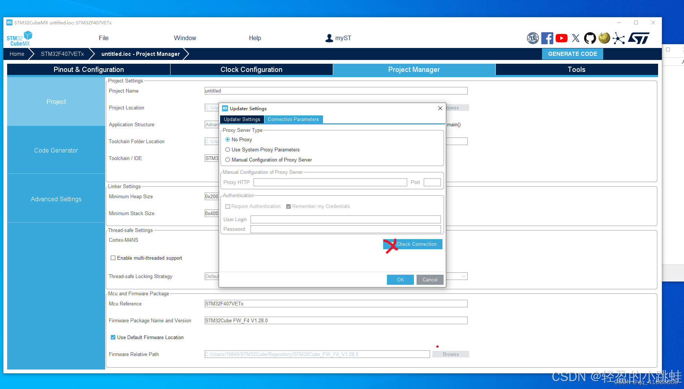Uncheck Use Default Firmware Location
The image size is (684, 389).
[x=113, y=337]
